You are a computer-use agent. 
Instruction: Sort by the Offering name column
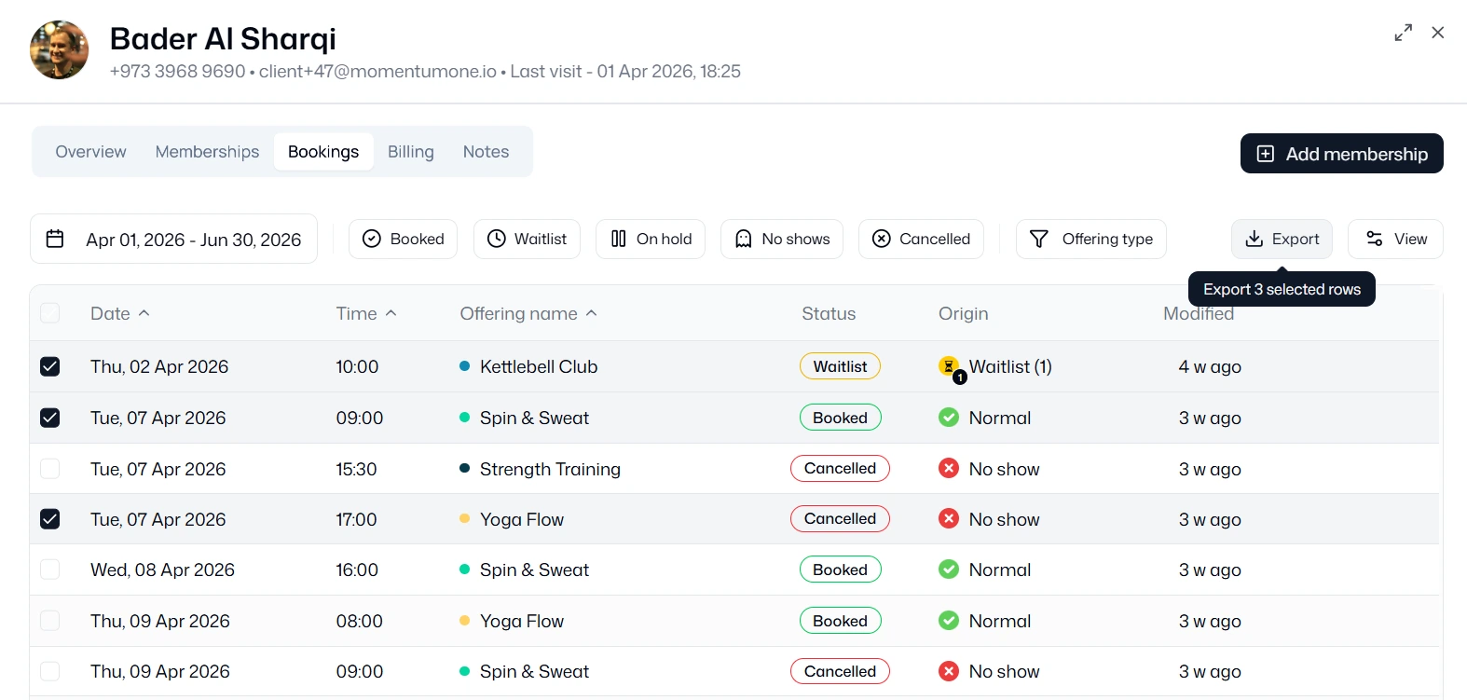pyautogui.click(x=528, y=313)
